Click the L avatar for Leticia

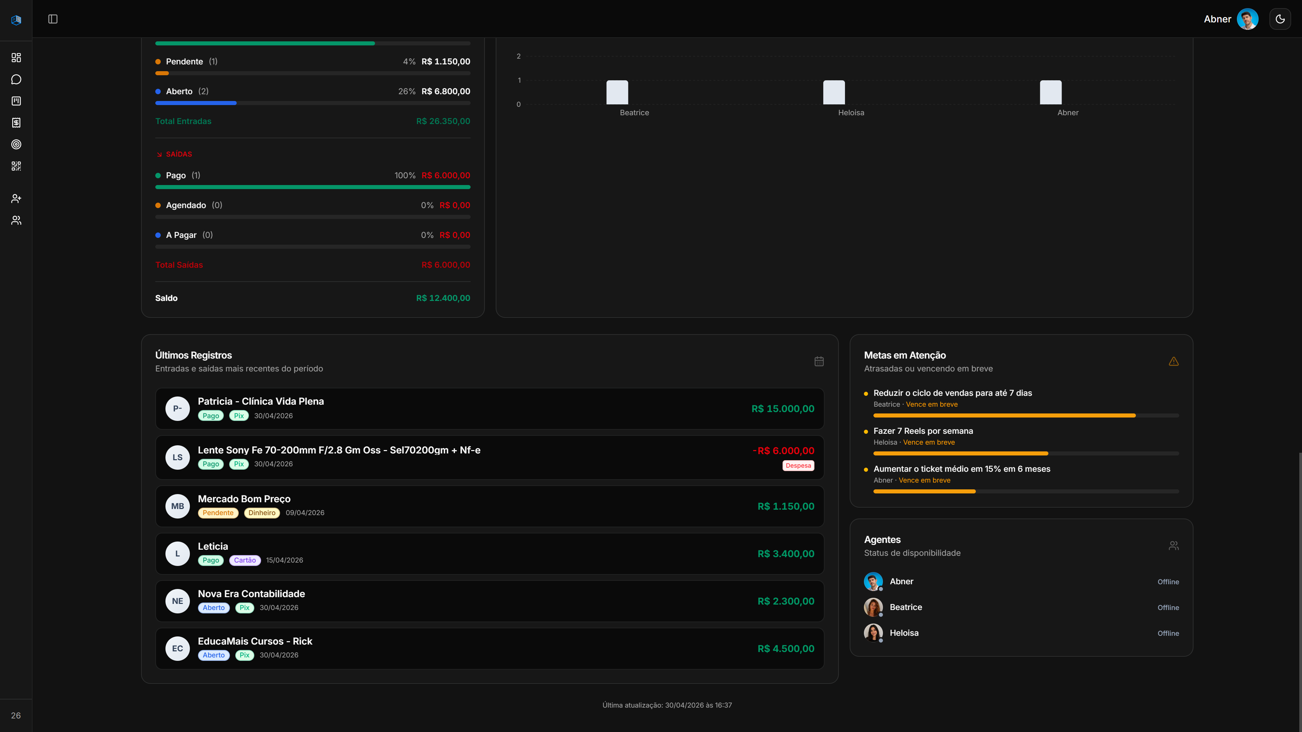[177, 554]
